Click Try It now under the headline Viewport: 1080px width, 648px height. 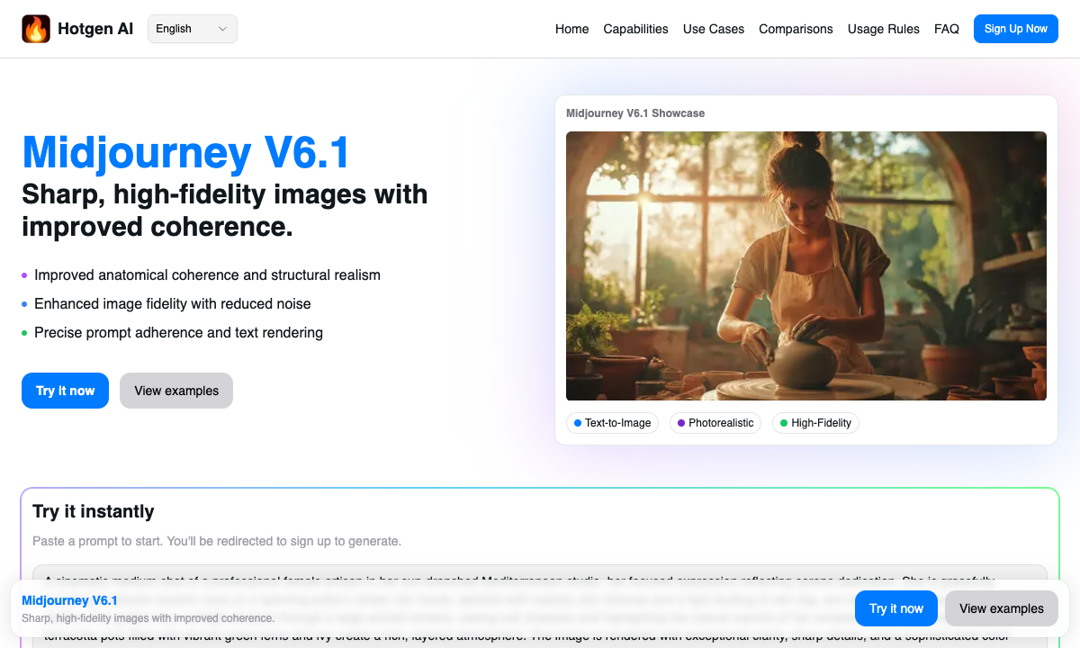point(65,391)
